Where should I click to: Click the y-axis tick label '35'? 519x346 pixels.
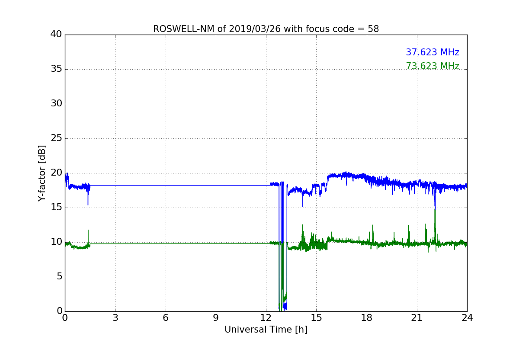pos(56,69)
